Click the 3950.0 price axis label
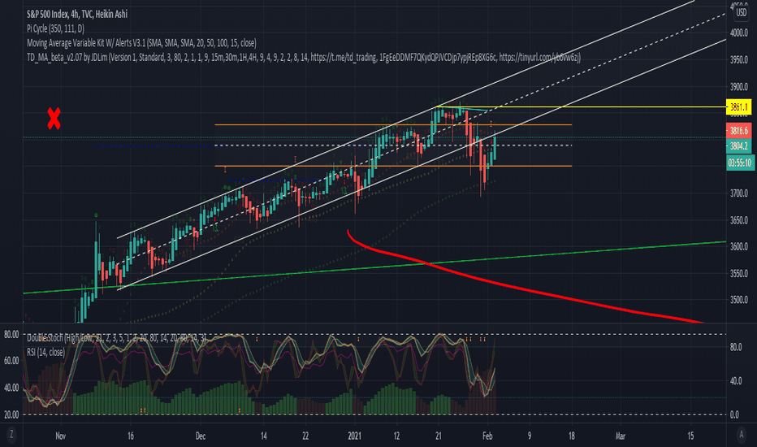757x447 pixels. click(738, 60)
